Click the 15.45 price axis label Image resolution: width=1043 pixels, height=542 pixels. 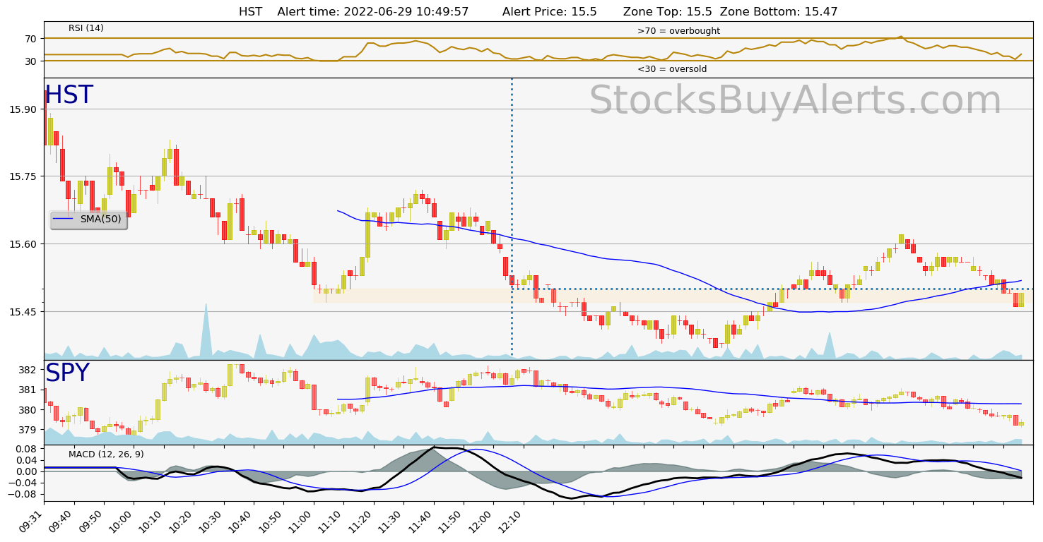24,312
